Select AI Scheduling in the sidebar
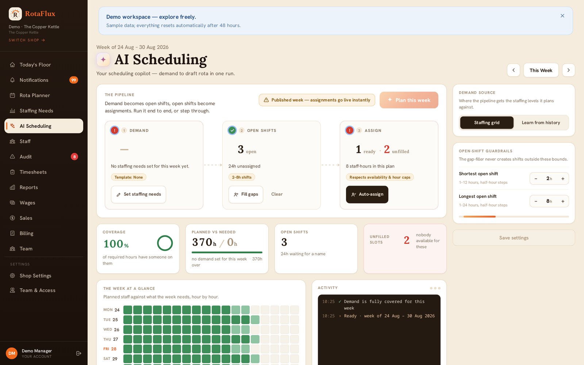 [44, 126]
